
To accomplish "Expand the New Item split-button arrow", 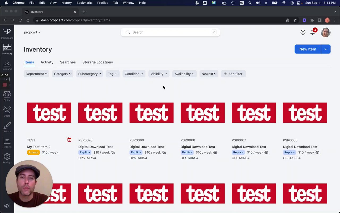I will 326,49.
